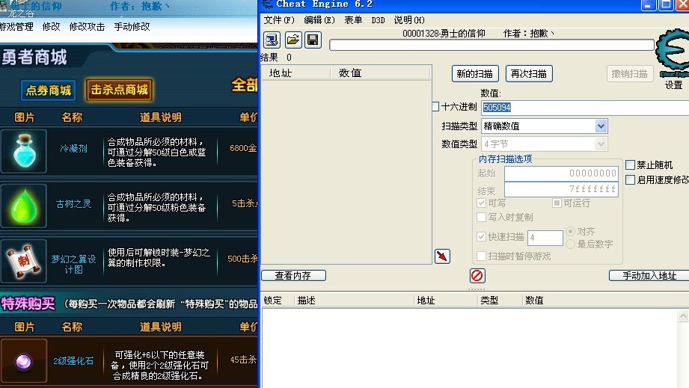Open 游戏管理 menu in the game window

[x=16, y=27]
